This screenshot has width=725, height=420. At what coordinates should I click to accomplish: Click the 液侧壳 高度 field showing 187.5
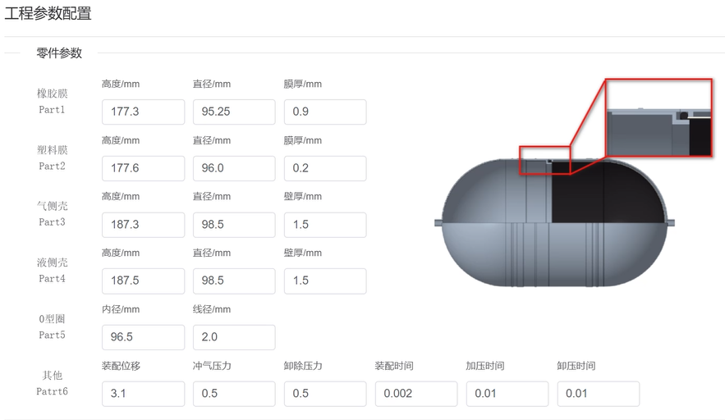point(144,281)
